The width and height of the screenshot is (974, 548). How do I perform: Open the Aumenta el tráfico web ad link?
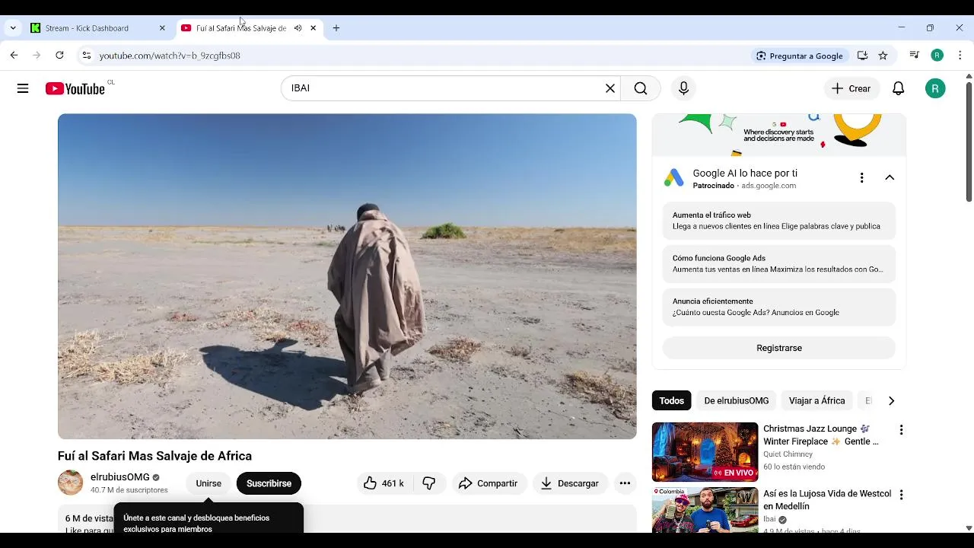(x=779, y=221)
